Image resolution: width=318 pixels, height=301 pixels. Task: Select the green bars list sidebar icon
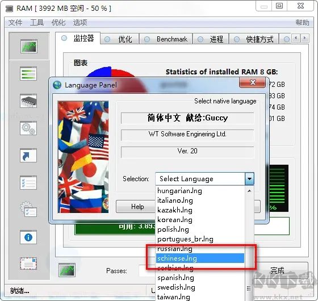28,74
